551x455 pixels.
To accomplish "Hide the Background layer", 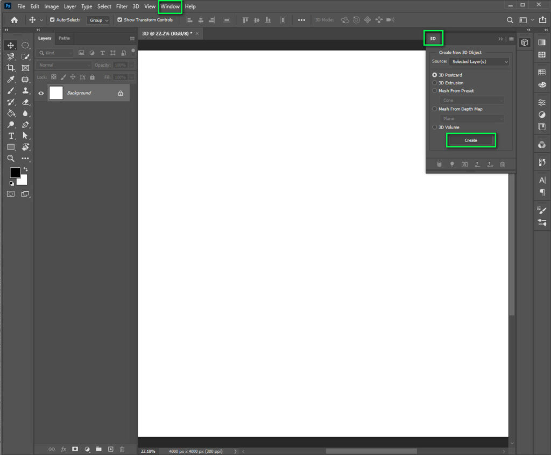I will click(x=41, y=92).
